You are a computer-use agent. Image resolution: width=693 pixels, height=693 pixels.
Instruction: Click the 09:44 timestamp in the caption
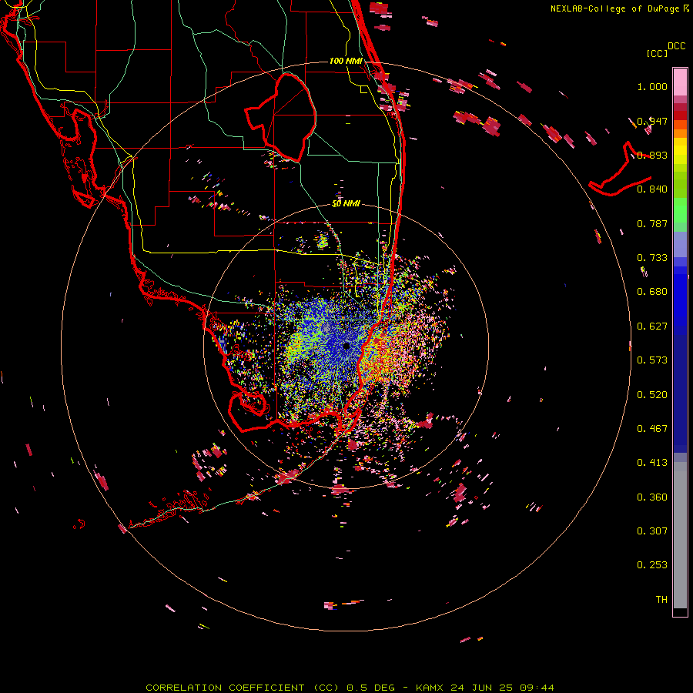537,688
